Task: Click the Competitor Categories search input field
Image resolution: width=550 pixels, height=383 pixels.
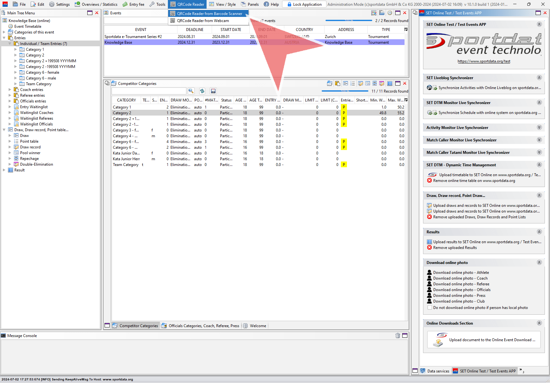Action: coord(149,91)
